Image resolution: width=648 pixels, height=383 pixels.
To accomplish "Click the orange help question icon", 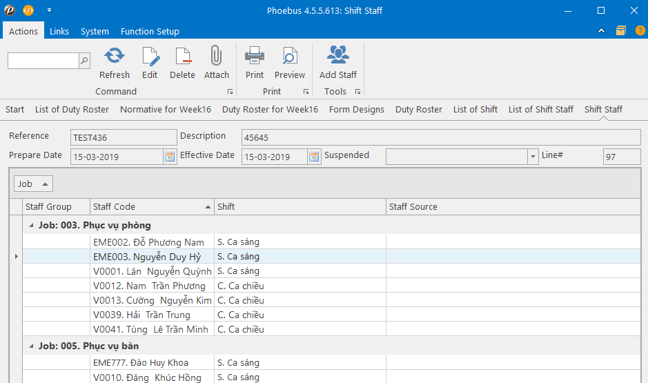I will (x=640, y=30).
